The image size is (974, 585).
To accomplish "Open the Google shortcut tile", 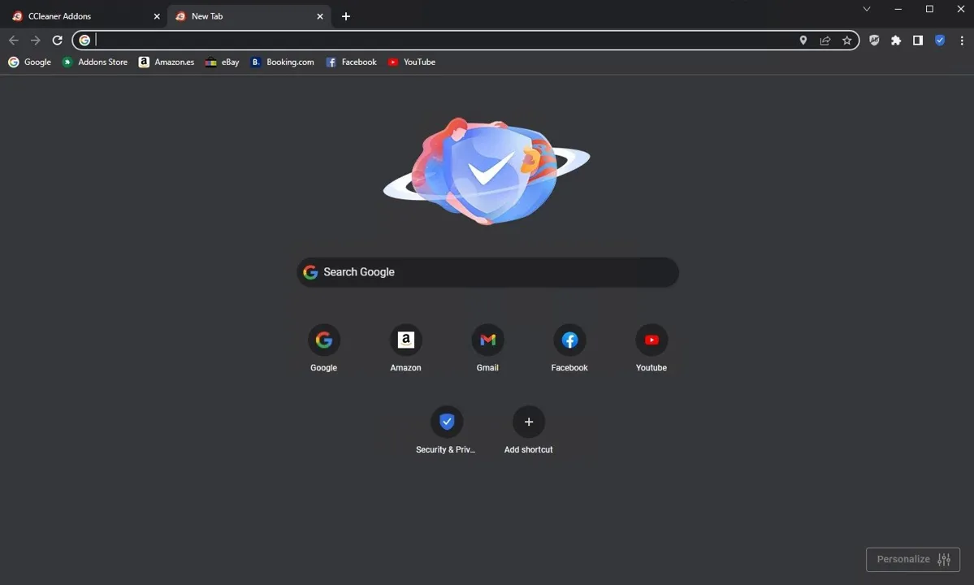I will 323,348.
